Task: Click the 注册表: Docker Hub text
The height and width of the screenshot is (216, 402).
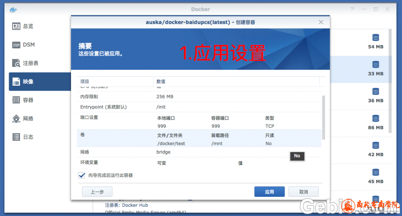Action: pyautogui.click(x=126, y=205)
